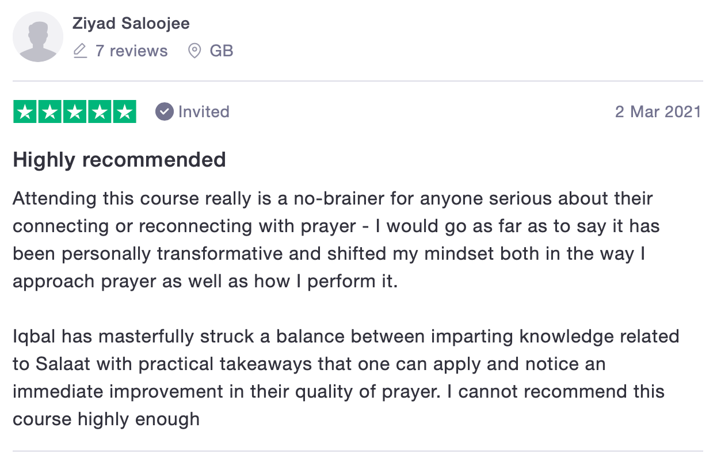Click the final line 'course highly enough'
Screen dimensions: 717x462
click(106, 419)
